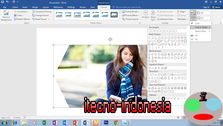This screenshot has height=126, width=223.
Task: Choose Crop in the crop menu
Action: (201, 23)
